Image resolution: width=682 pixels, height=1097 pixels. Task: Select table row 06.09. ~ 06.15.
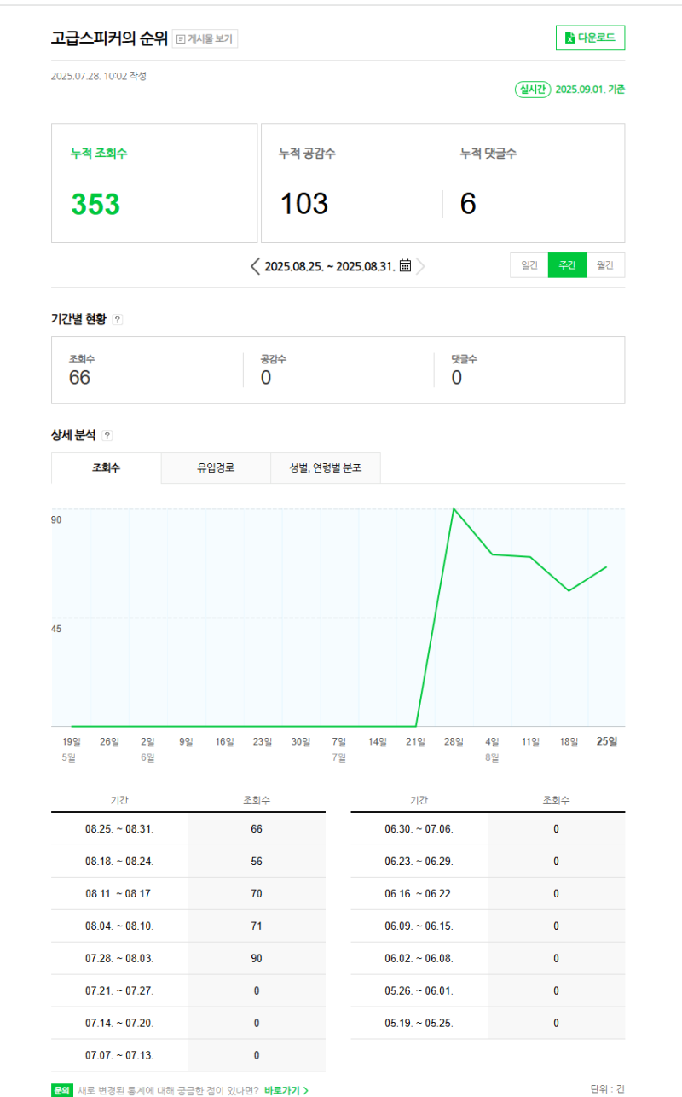coord(488,926)
